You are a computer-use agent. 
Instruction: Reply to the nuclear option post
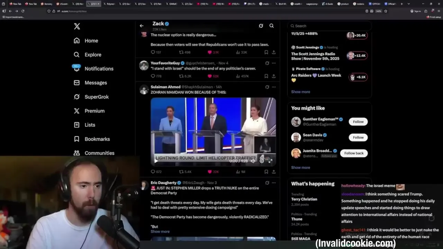click(x=156, y=52)
